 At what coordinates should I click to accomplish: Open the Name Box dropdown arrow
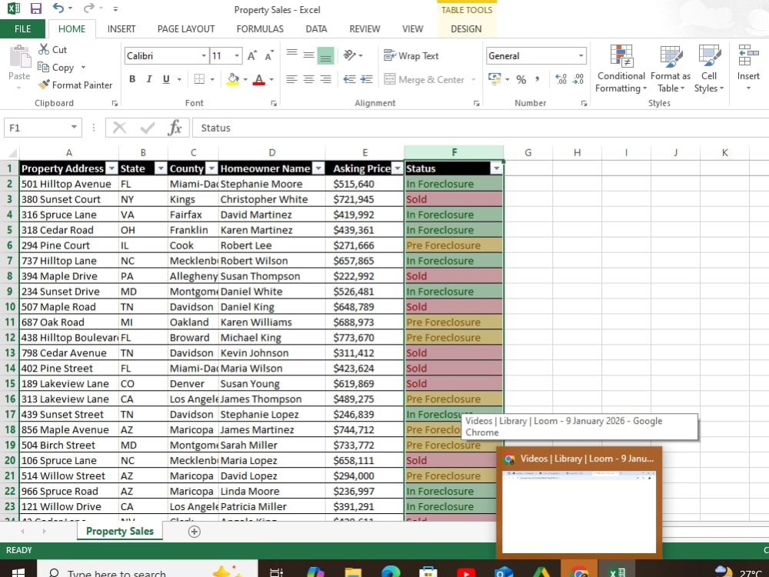pyautogui.click(x=74, y=128)
